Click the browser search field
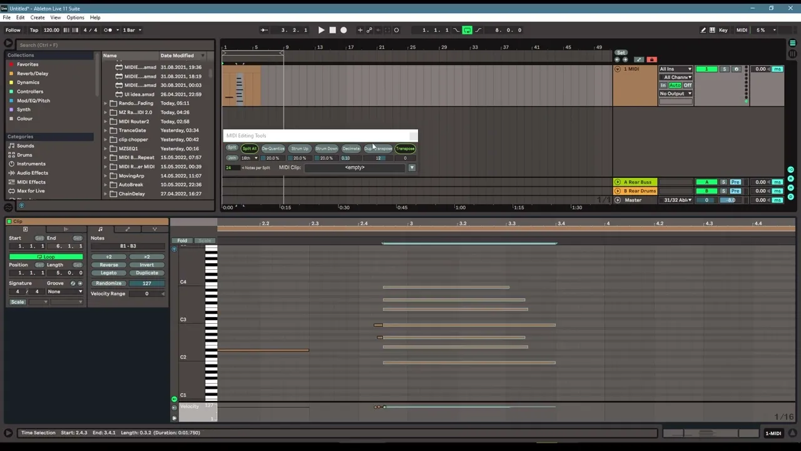The height and width of the screenshot is (451, 801). point(116,45)
